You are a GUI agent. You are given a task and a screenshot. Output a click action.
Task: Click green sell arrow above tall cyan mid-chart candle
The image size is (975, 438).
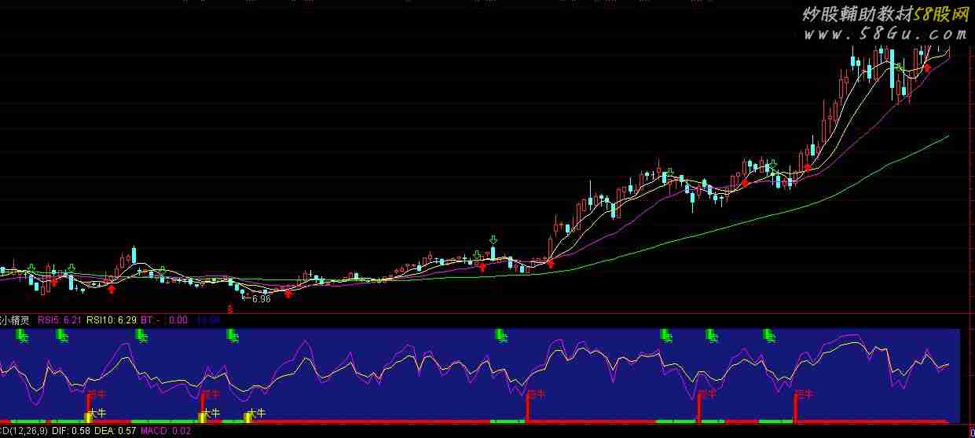point(493,240)
